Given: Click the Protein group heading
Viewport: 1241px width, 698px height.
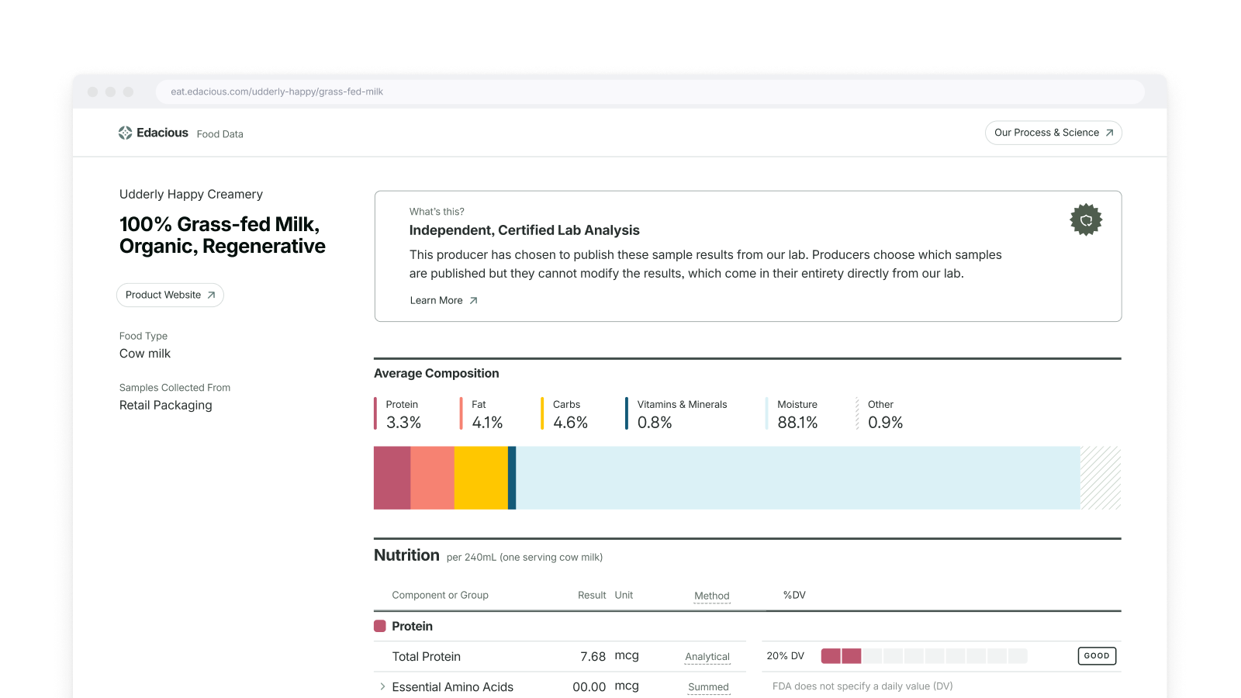Looking at the screenshot, I should click(412, 626).
